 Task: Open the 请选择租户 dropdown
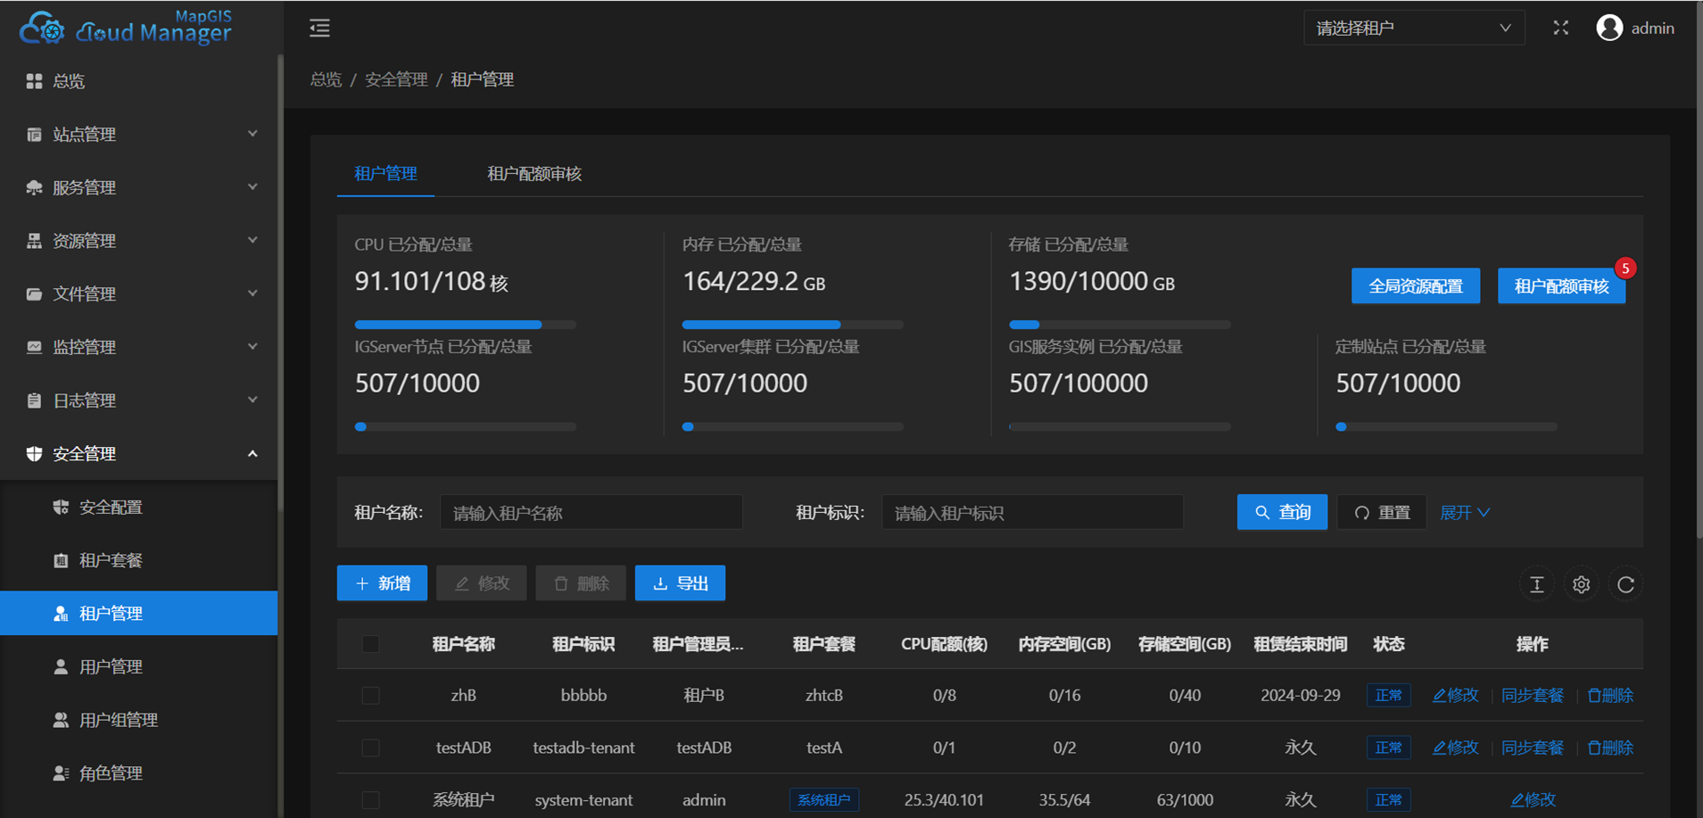pyautogui.click(x=1414, y=28)
